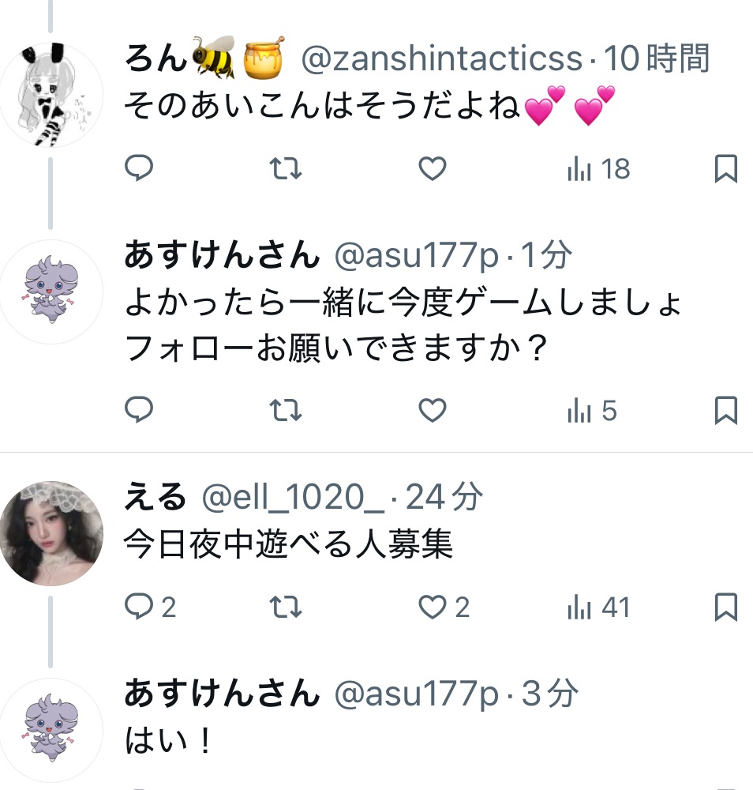Reply to あすけんさん's game invitation tweet
This screenshot has height=790, width=753.
[138, 409]
